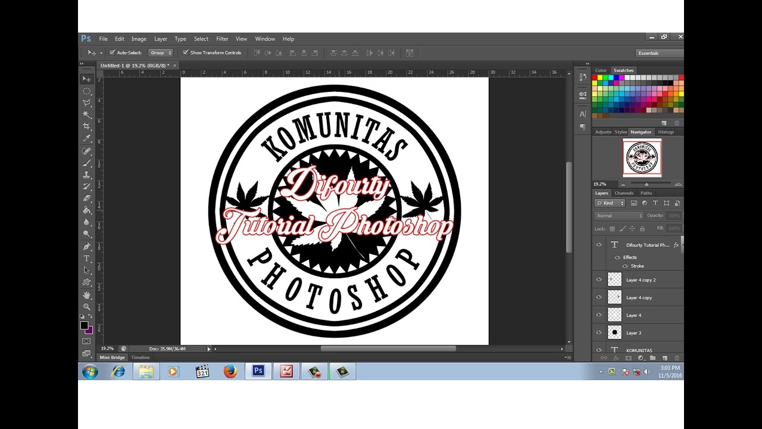
Task: Select the Eraser tool
Action: pyautogui.click(x=87, y=198)
